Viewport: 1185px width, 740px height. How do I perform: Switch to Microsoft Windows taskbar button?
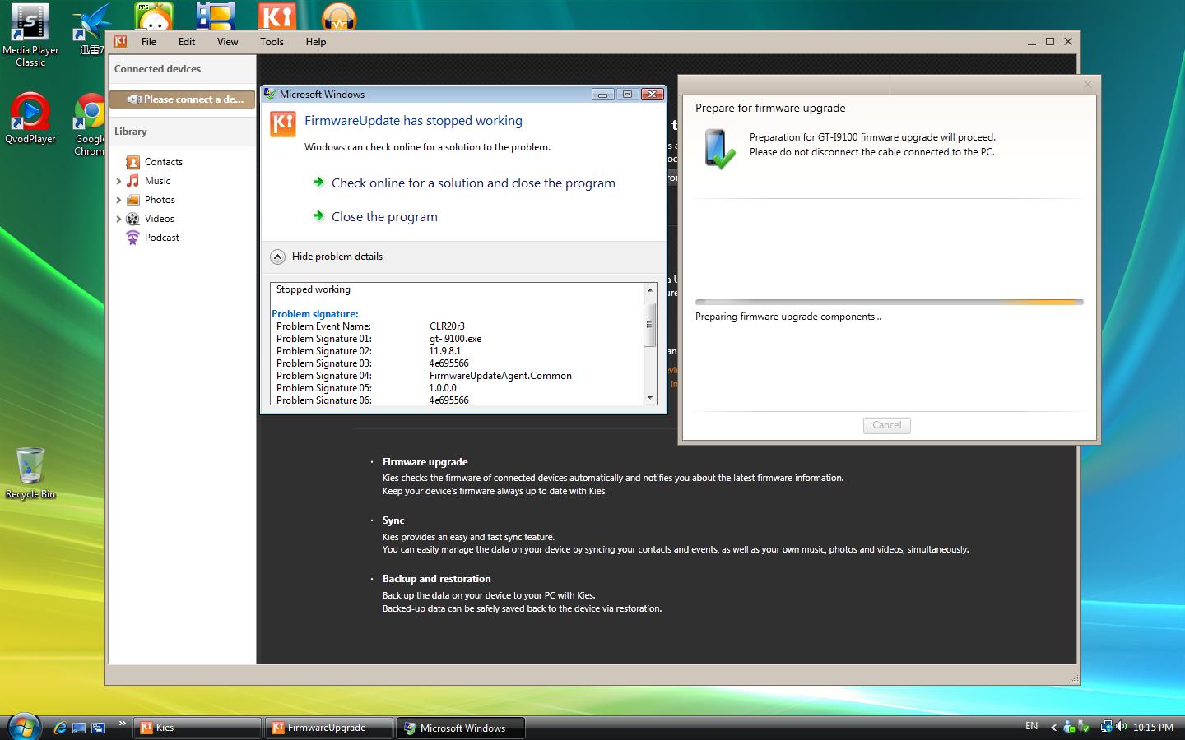pos(461,728)
